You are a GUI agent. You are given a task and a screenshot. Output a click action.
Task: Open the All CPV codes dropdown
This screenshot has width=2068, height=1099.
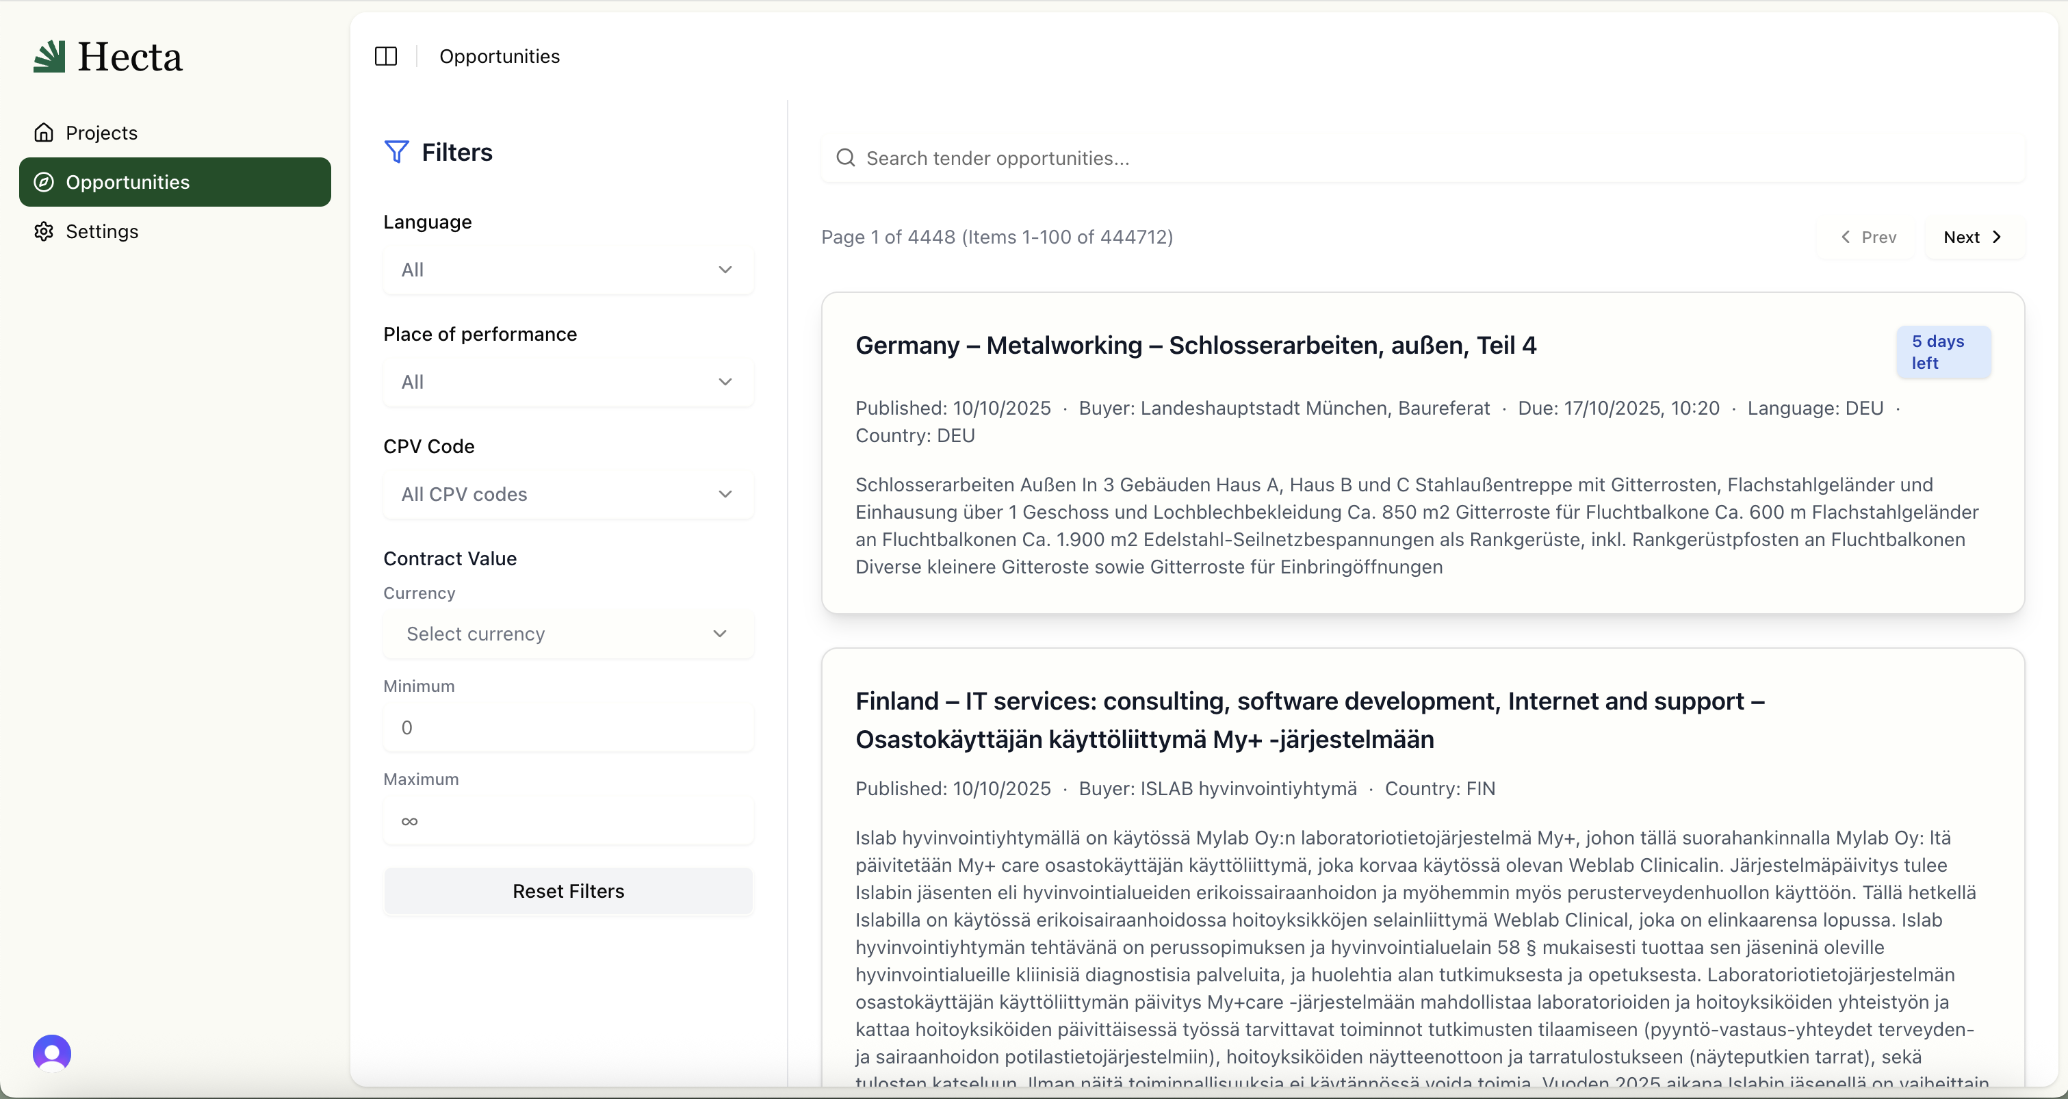click(567, 493)
